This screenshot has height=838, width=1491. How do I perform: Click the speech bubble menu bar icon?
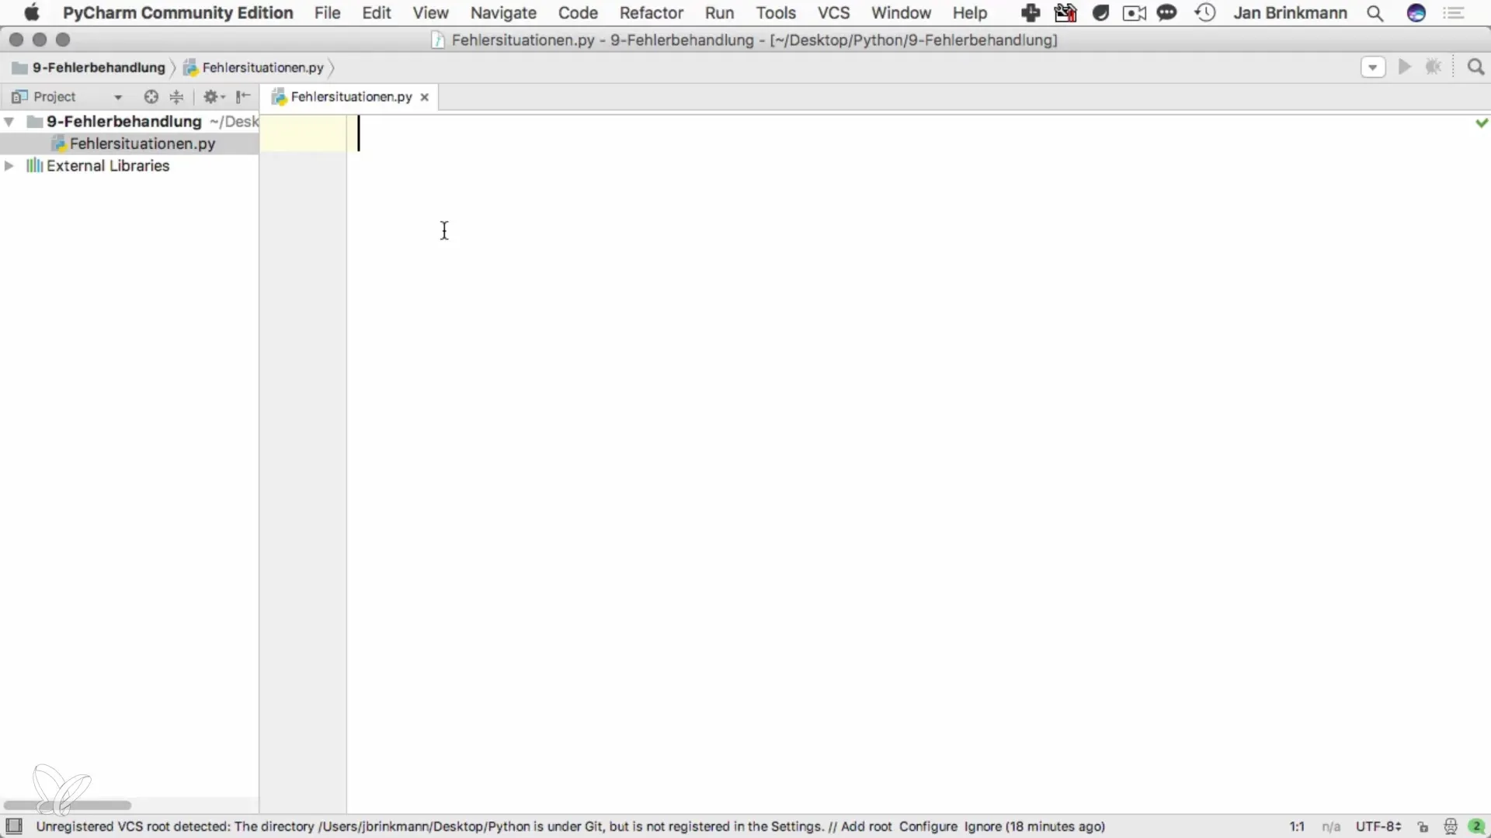pyautogui.click(x=1166, y=13)
